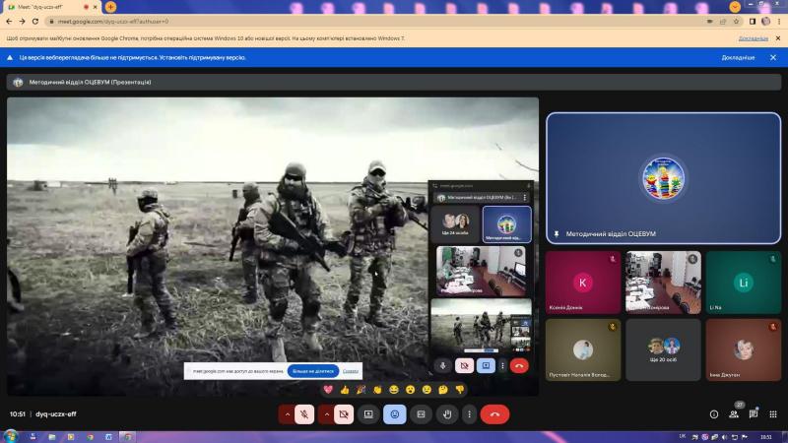This screenshot has width=788, height=443.
Task: Expand the video settings chevron
Action: (x=327, y=414)
